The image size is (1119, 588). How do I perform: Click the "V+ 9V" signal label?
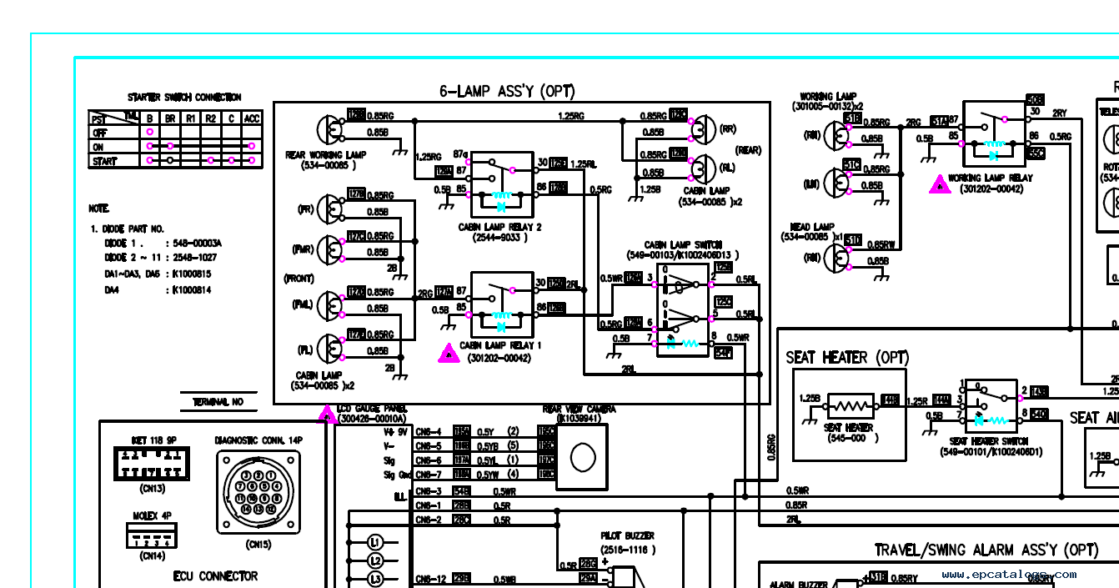(394, 431)
